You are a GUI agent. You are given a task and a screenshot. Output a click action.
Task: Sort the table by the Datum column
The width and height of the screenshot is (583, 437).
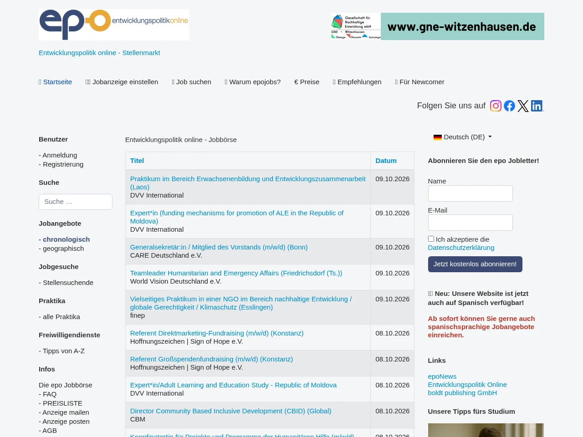(x=386, y=161)
